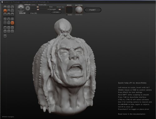Select the Grab tool
The image size is (156, 119).
pyautogui.click(x=12, y=11)
